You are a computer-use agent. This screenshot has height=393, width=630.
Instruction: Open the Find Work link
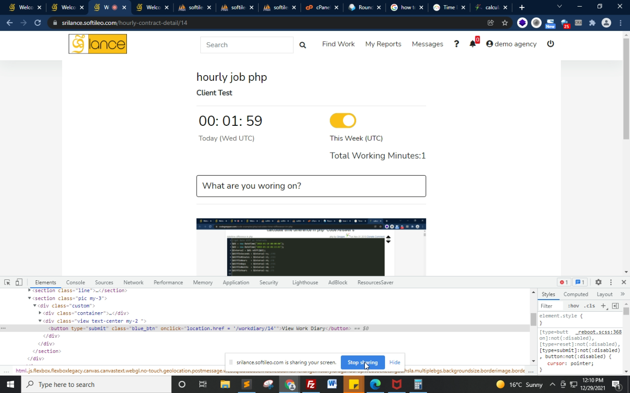tap(338, 44)
